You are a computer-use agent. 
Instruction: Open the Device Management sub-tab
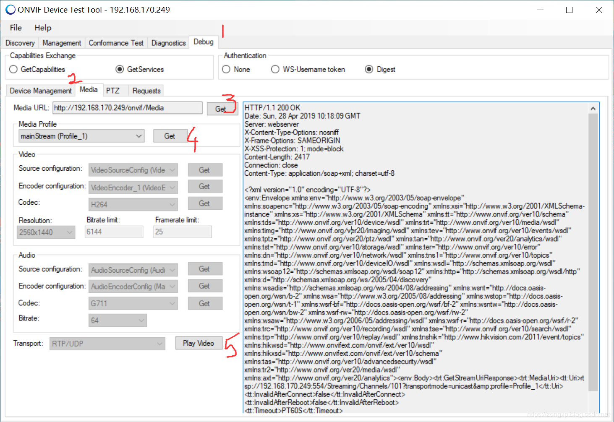click(x=41, y=91)
